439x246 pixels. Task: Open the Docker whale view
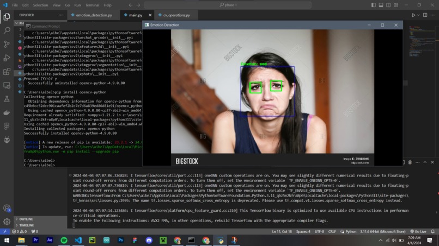tap(7, 112)
